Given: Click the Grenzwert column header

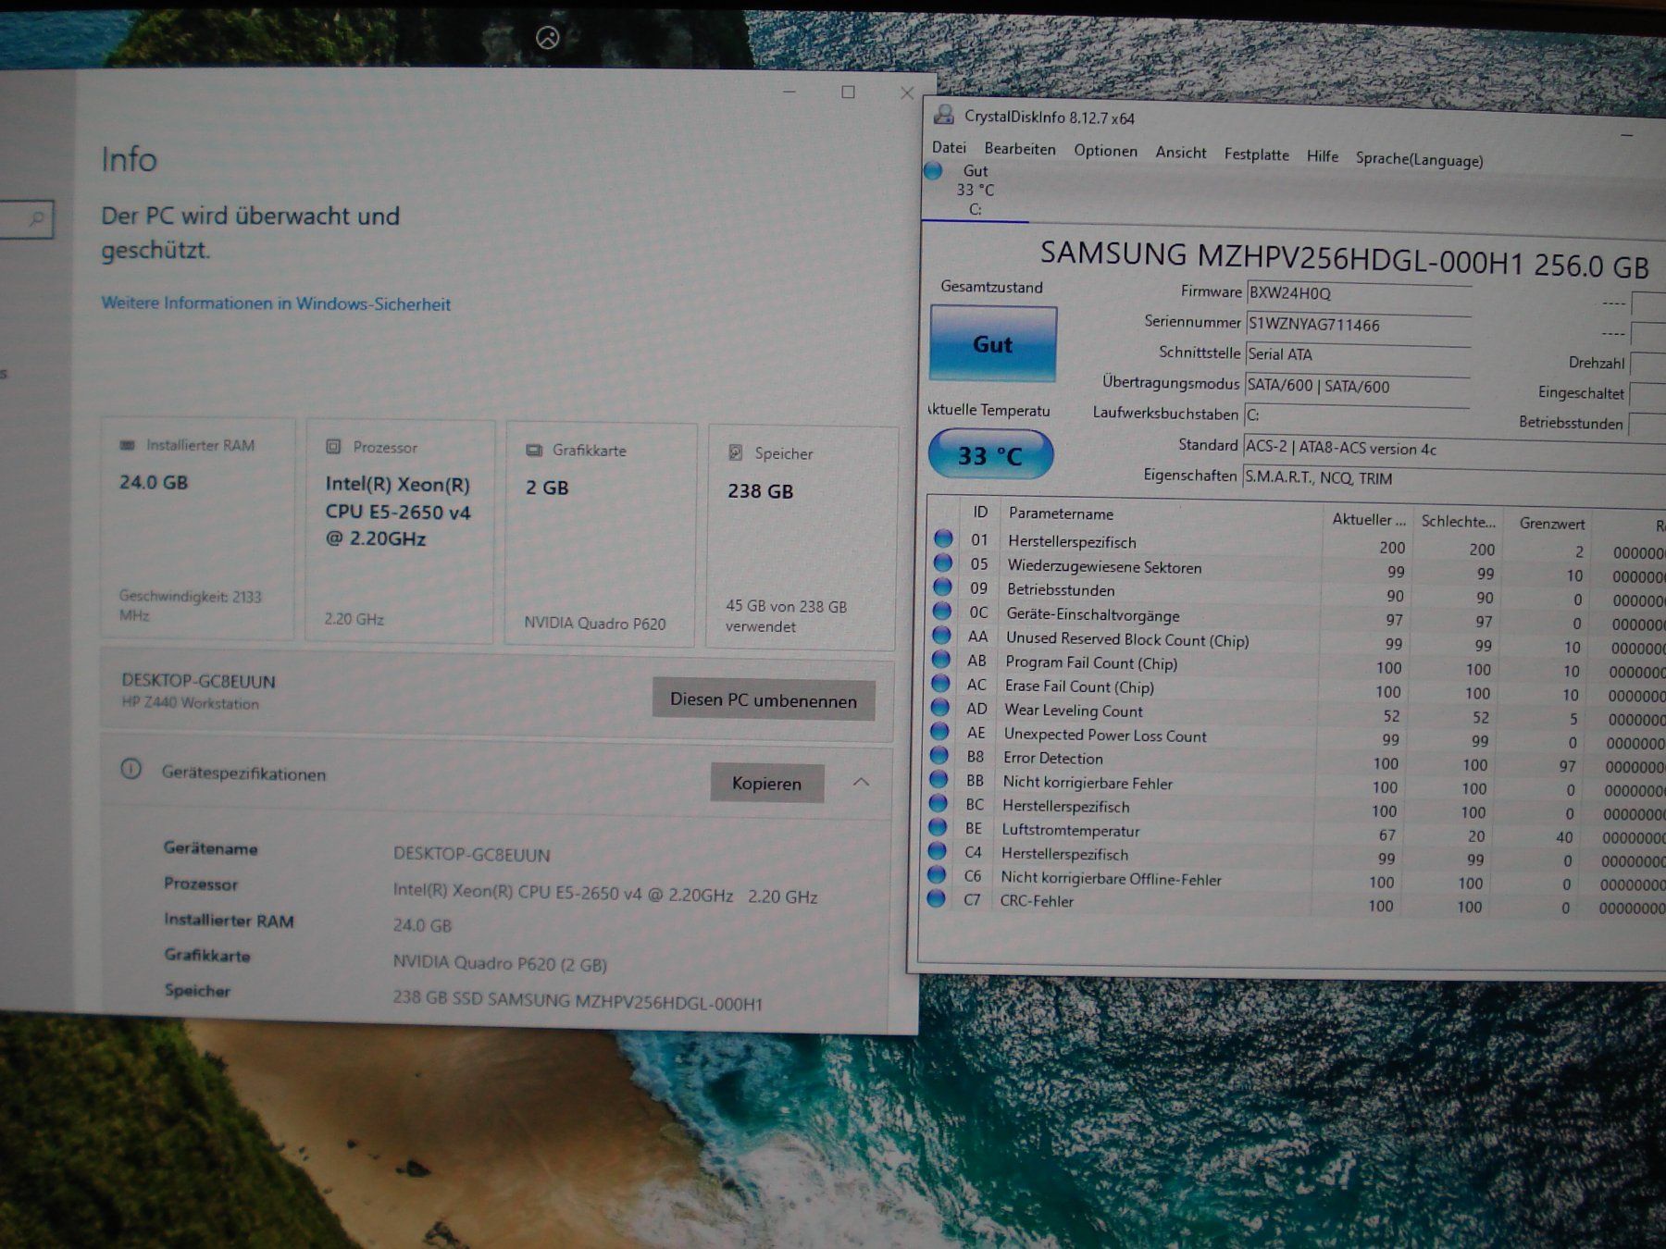Looking at the screenshot, I should [1551, 524].
